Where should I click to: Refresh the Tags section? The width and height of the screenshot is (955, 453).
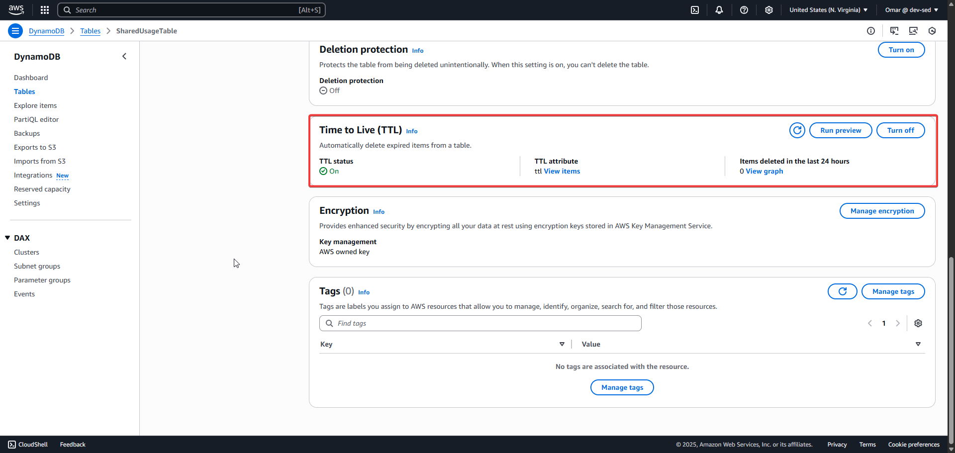click(843, 291)
